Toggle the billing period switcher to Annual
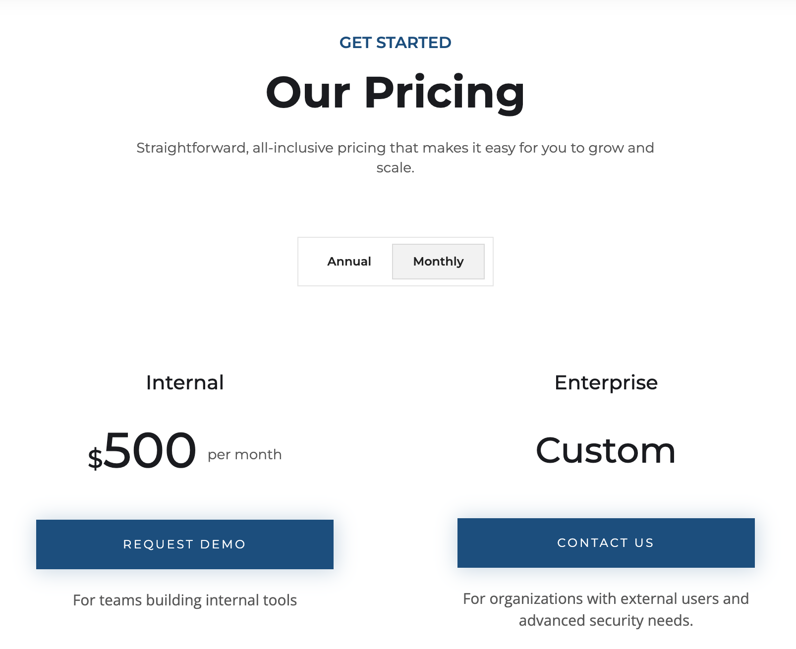The image size is (796, 649). tap(349, 262)
